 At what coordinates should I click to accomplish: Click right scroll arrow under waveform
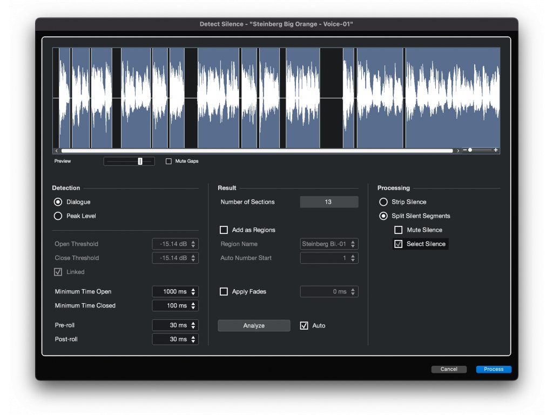(458, 151)
